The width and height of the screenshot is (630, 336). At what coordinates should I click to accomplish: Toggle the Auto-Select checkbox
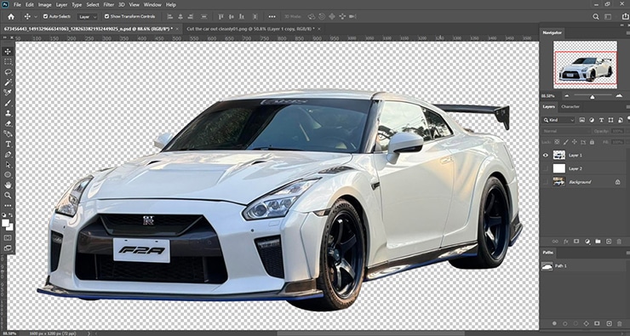[x=45, y=16]
